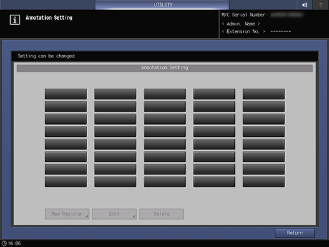Image resolution: width=329 pixels, height=247 pixels.
Task: Select the last slot in the second column
Action: pyautogui.click(x=115, y=182)
